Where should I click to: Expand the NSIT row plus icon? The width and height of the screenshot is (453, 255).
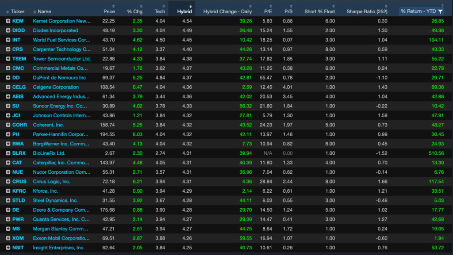8,247
